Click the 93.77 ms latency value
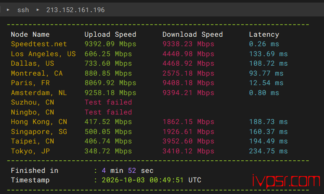The width and height of the screenshot is (324, 194). 266,73
